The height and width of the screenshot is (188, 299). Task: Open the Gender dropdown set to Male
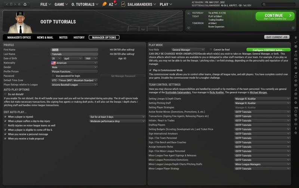(x=74, y=67)
